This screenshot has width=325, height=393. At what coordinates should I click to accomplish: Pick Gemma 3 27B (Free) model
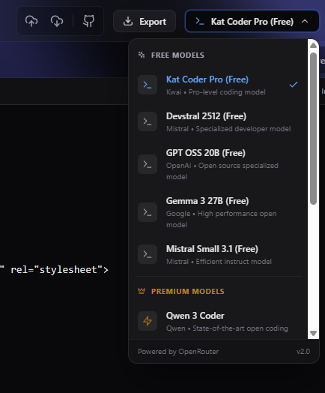coord(218,212)
